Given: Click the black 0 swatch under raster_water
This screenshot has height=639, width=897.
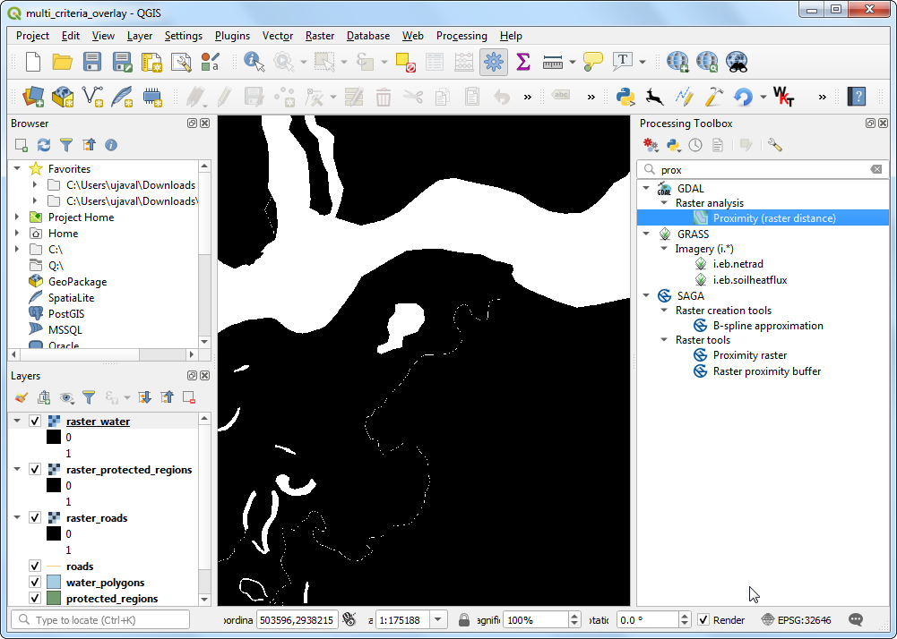Looking at the screenshot, I should (54, 438).
